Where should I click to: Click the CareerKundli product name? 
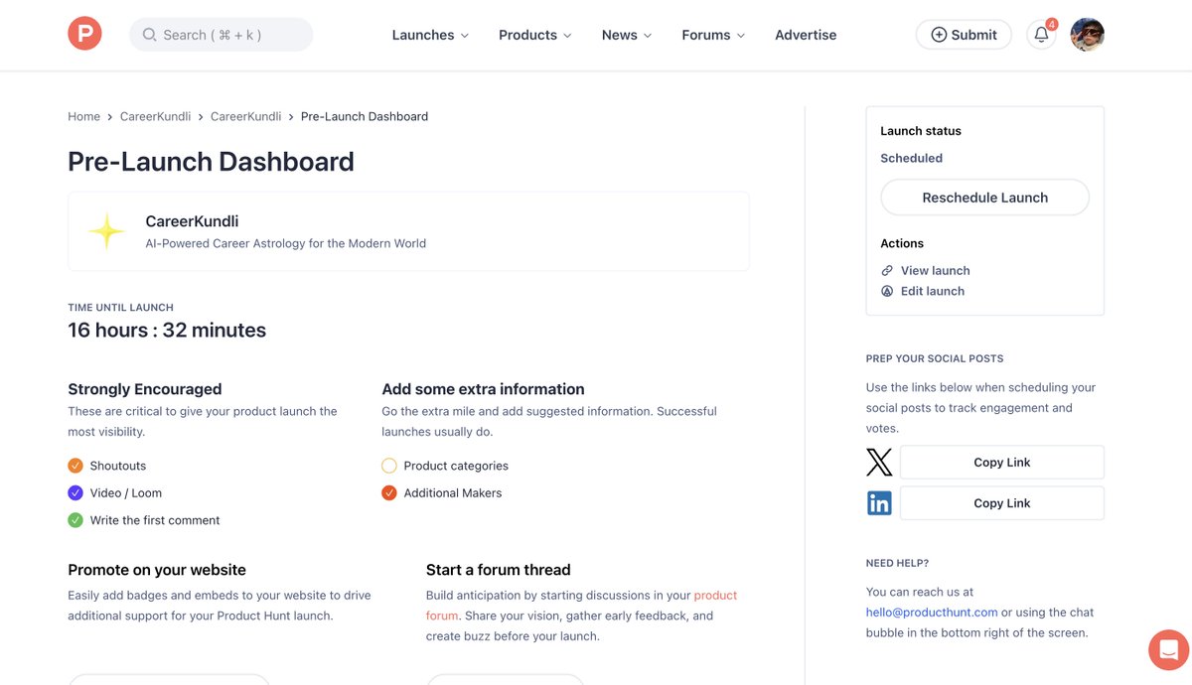point(192,221)
